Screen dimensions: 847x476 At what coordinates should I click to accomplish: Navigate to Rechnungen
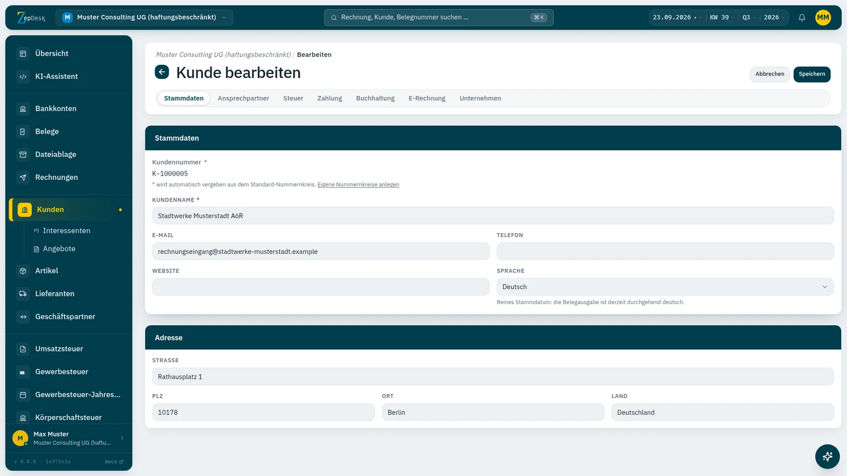69,177
